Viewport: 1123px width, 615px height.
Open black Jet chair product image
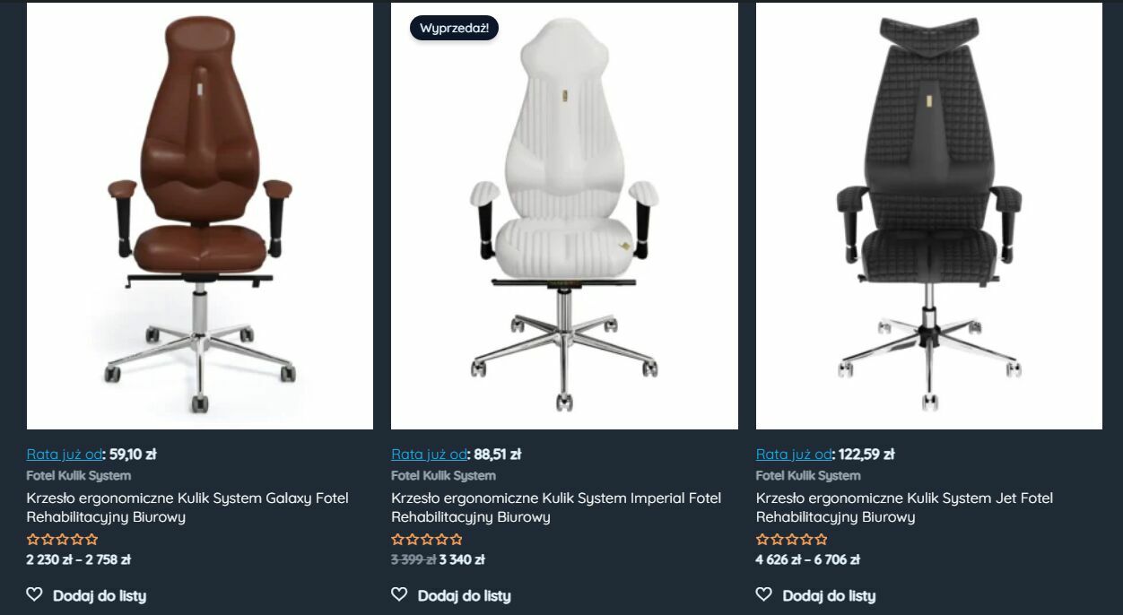pos(929,216)
